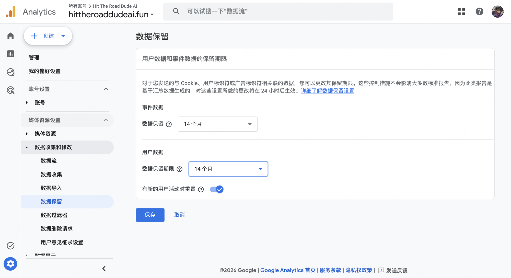Image resolution: width=511 pixels, height=278 pixels.
Task: Click the 保存 button
Action: point(150,215)
